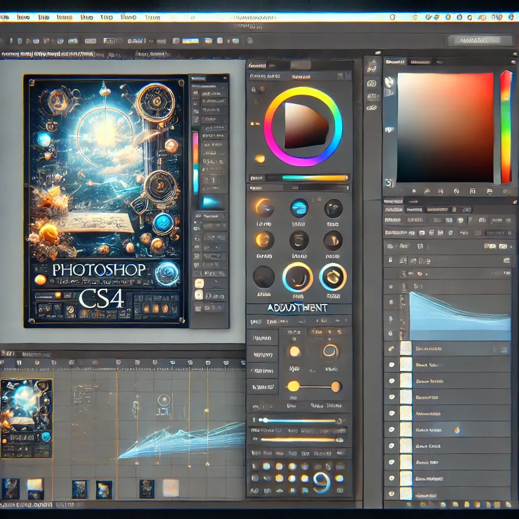Click the bottom button of the four stacked adjustment buttons

(263, 387)
